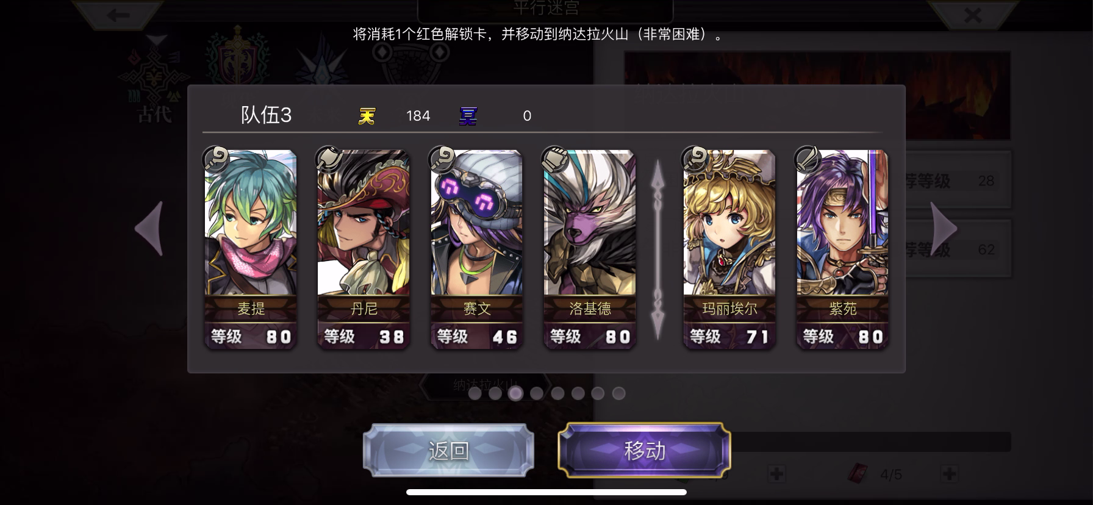Go to the previous team with the left arrow
1093x505 pixels.
click(x=150, y=228)
